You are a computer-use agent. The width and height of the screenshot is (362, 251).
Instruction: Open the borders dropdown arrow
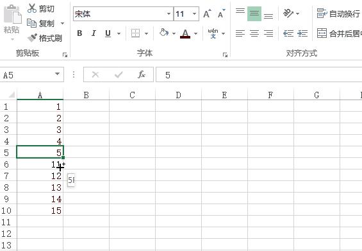146,33
